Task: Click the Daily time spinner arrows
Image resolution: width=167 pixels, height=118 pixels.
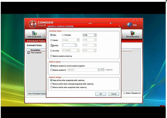Action: click(x=95, y=35)
